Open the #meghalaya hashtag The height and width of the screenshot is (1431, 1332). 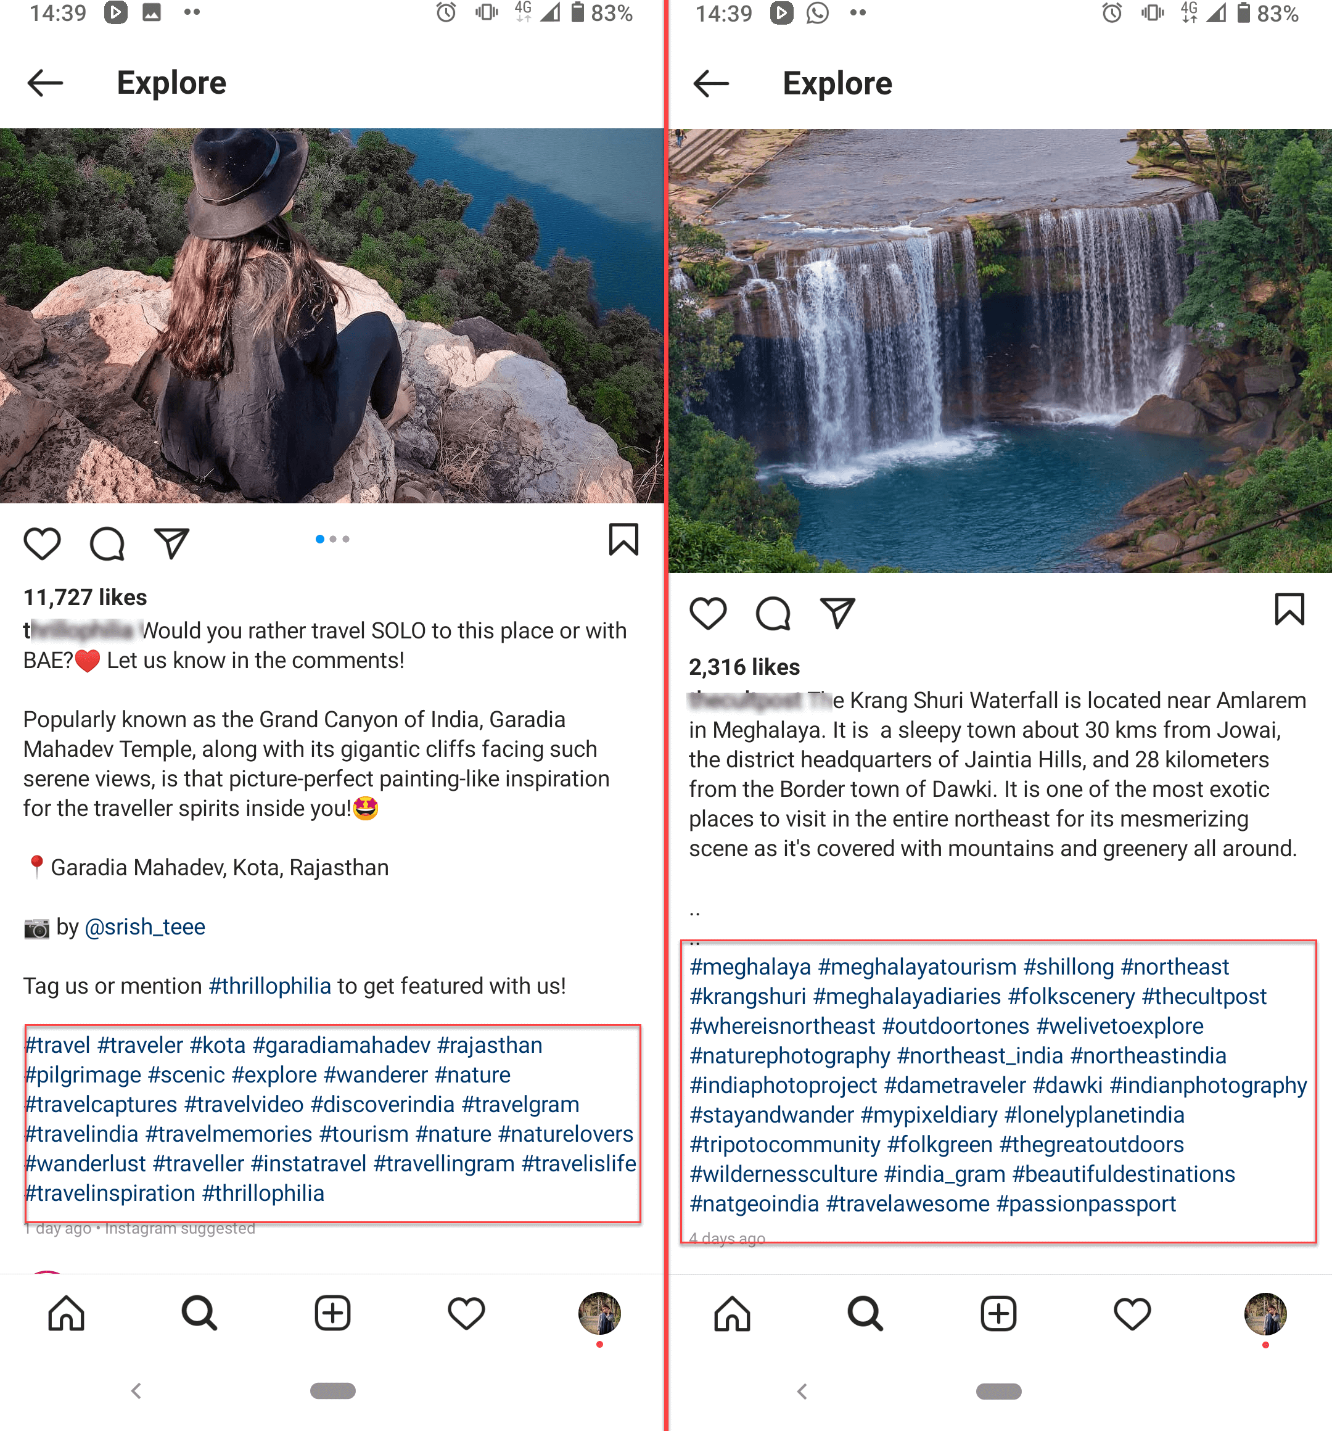pos(750,967)
